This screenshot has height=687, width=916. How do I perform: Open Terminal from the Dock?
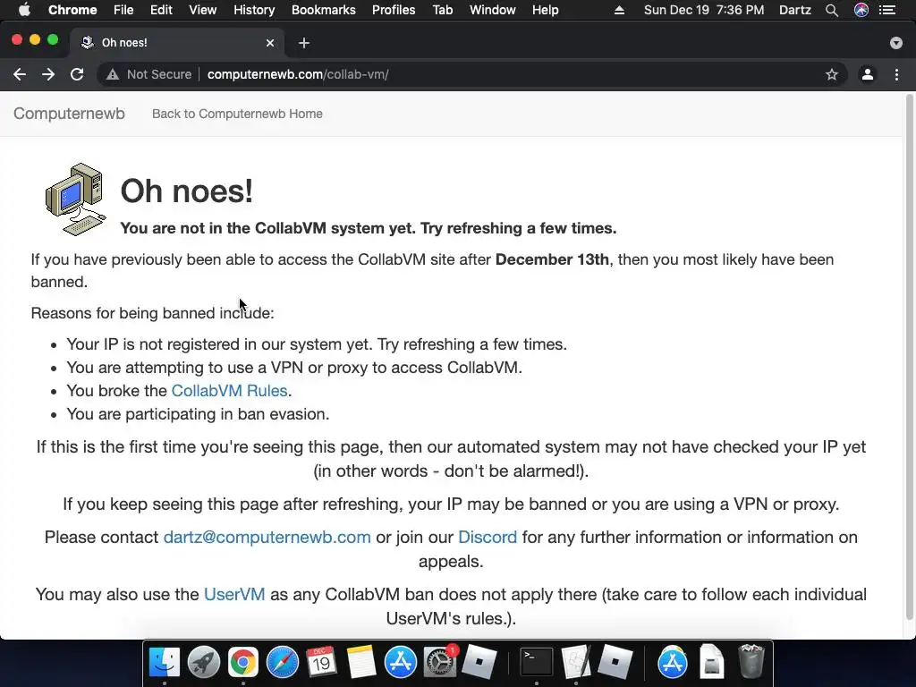pos(537,662)
